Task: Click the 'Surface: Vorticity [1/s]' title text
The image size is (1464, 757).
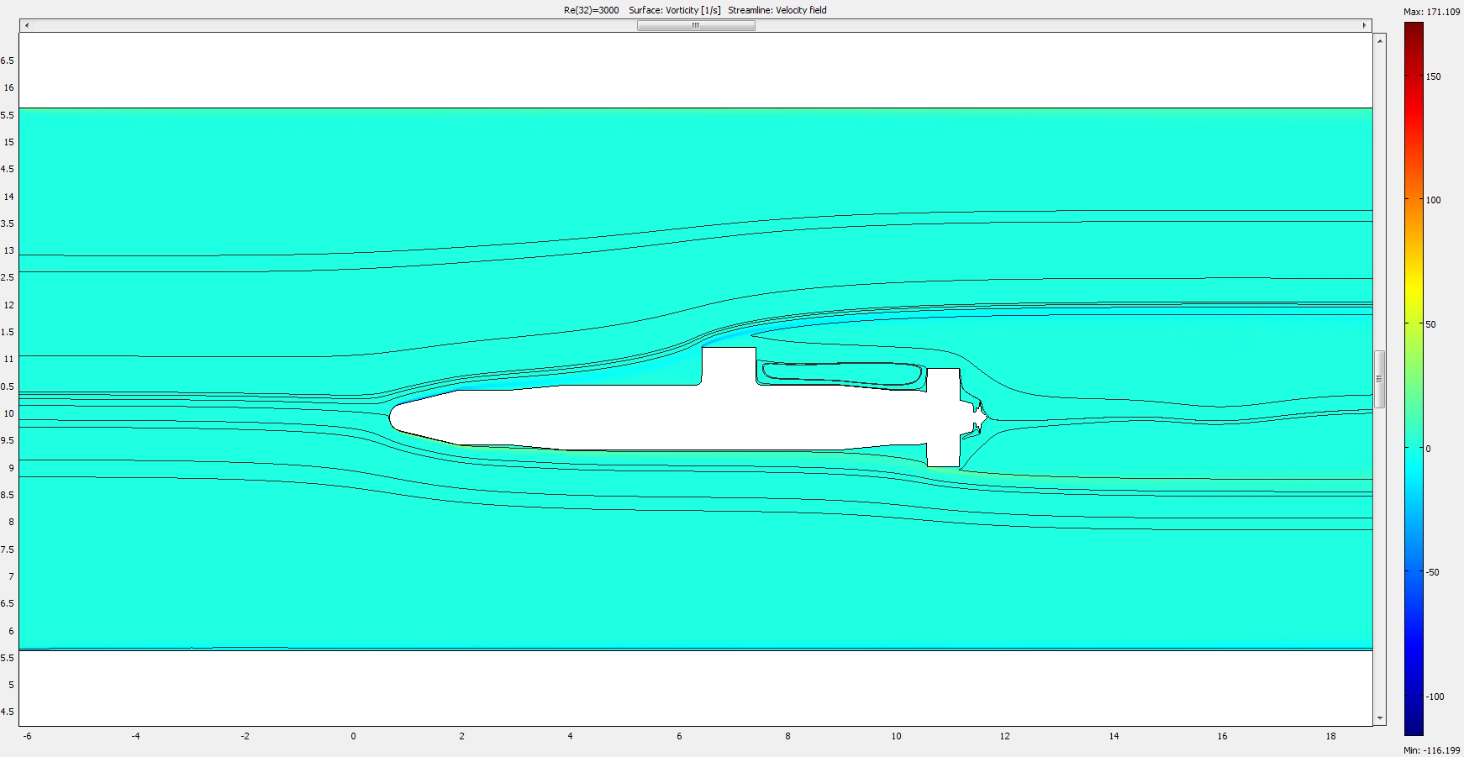Action: (675, 10)
